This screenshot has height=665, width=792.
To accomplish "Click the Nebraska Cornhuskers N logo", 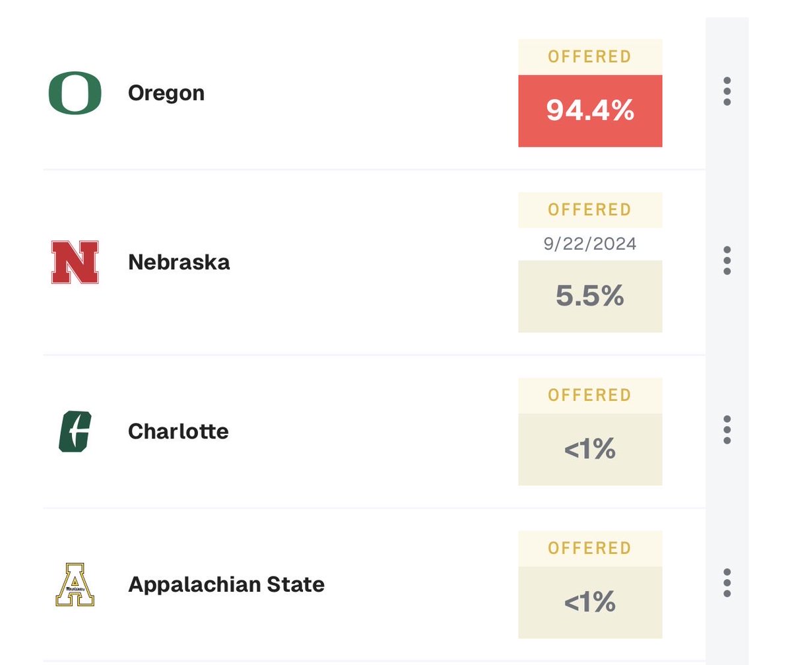I will tap(75, 262).
